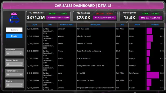Select row C_CND_023905
Image resolution: width=166 pixels, height=93 pixels.
point(95,38)
